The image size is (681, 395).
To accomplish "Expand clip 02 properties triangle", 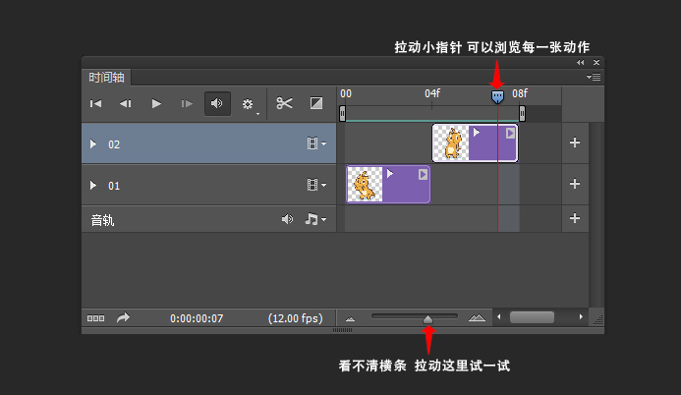I will 477,132.
